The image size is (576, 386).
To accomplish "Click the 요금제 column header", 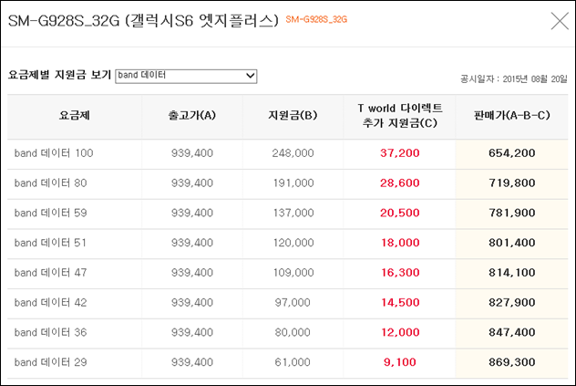I will (x=75, y=116).
